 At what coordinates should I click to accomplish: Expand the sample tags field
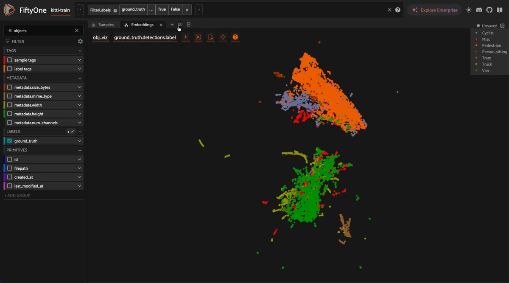point(79,60)
